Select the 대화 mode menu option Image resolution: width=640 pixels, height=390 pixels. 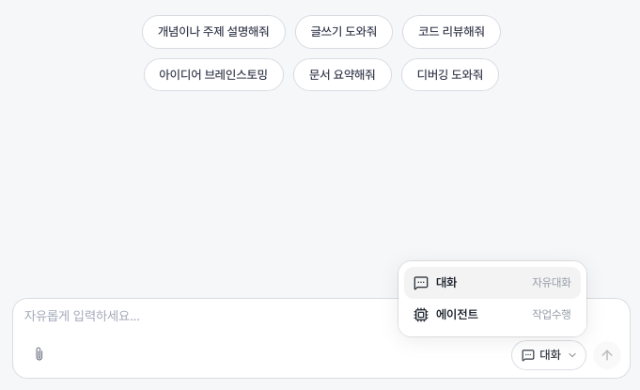point(446,283)
